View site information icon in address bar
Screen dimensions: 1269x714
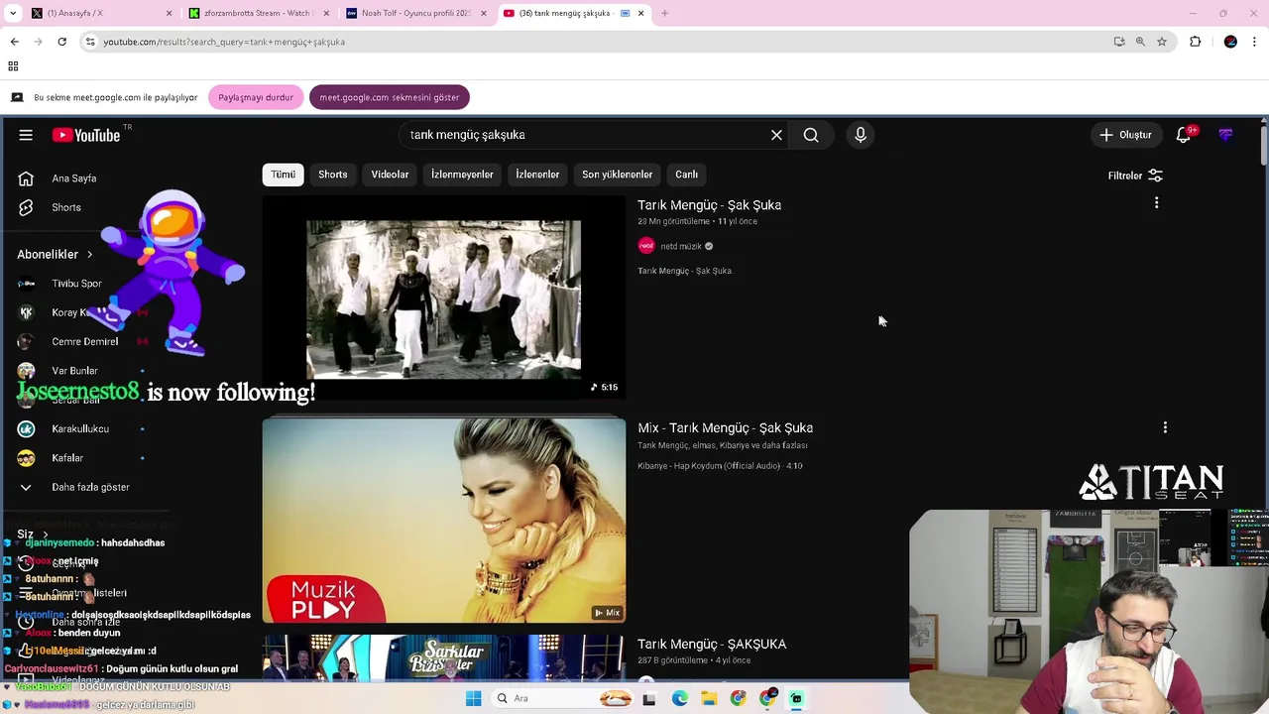tap(90, 42)
